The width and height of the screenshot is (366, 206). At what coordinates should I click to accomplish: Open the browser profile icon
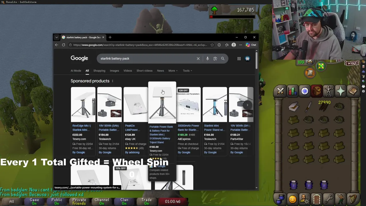tap(234, 45)
